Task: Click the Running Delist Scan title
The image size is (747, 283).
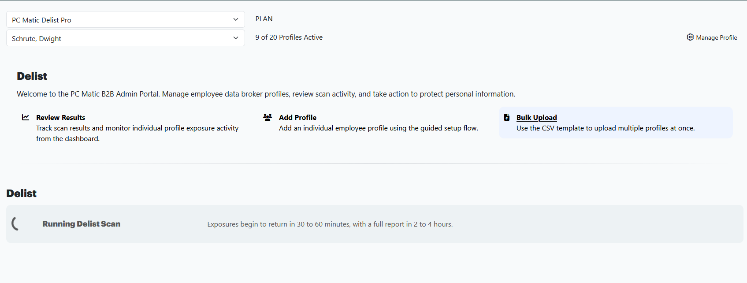Action: tap(81, 224)
